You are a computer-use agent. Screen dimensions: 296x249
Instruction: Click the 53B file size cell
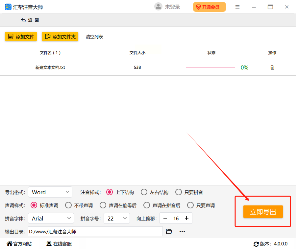137,67
